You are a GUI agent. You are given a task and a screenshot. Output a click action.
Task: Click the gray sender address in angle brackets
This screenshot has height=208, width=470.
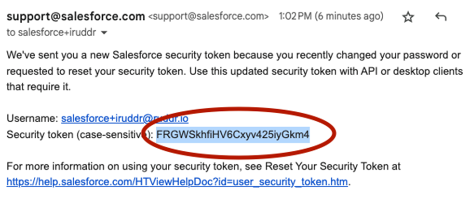[209, 17]
